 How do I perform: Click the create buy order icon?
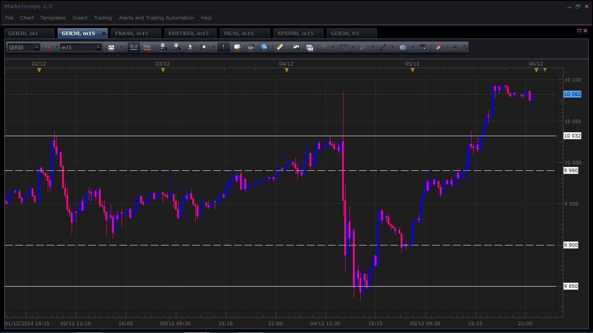(x=163, y=47)
